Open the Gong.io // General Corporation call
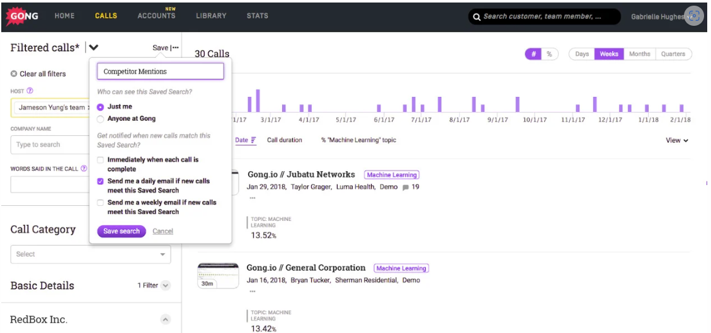 [x=306, y=268]
